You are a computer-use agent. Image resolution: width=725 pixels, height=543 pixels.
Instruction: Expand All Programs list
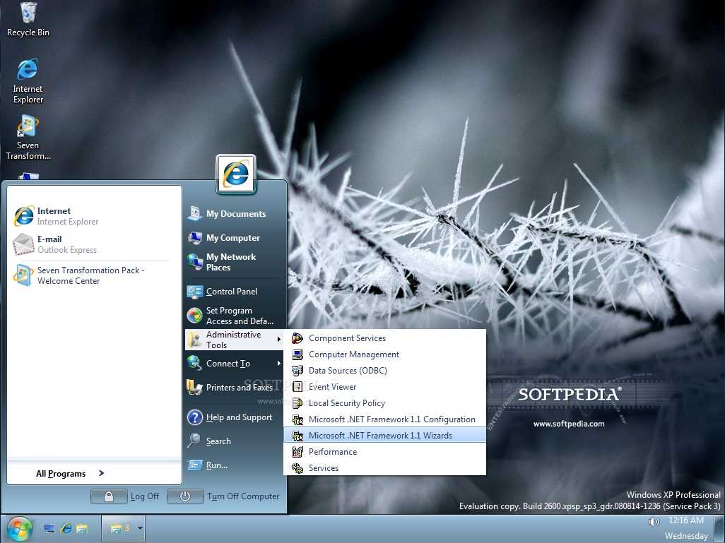point(70,473)
